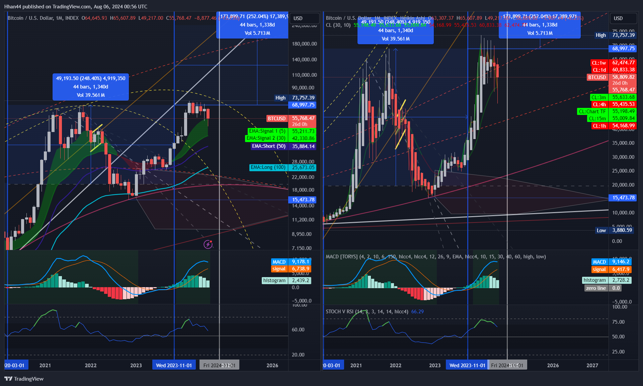Click the red BTCUSD label on left chart
This screenshot has height=386, width=643.
coord(277,118)
